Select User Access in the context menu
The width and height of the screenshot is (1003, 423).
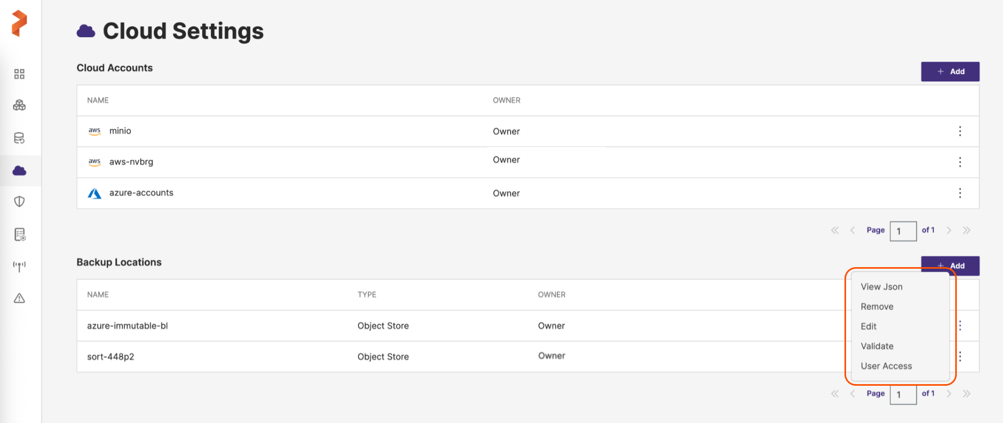[x=886, y=366]
